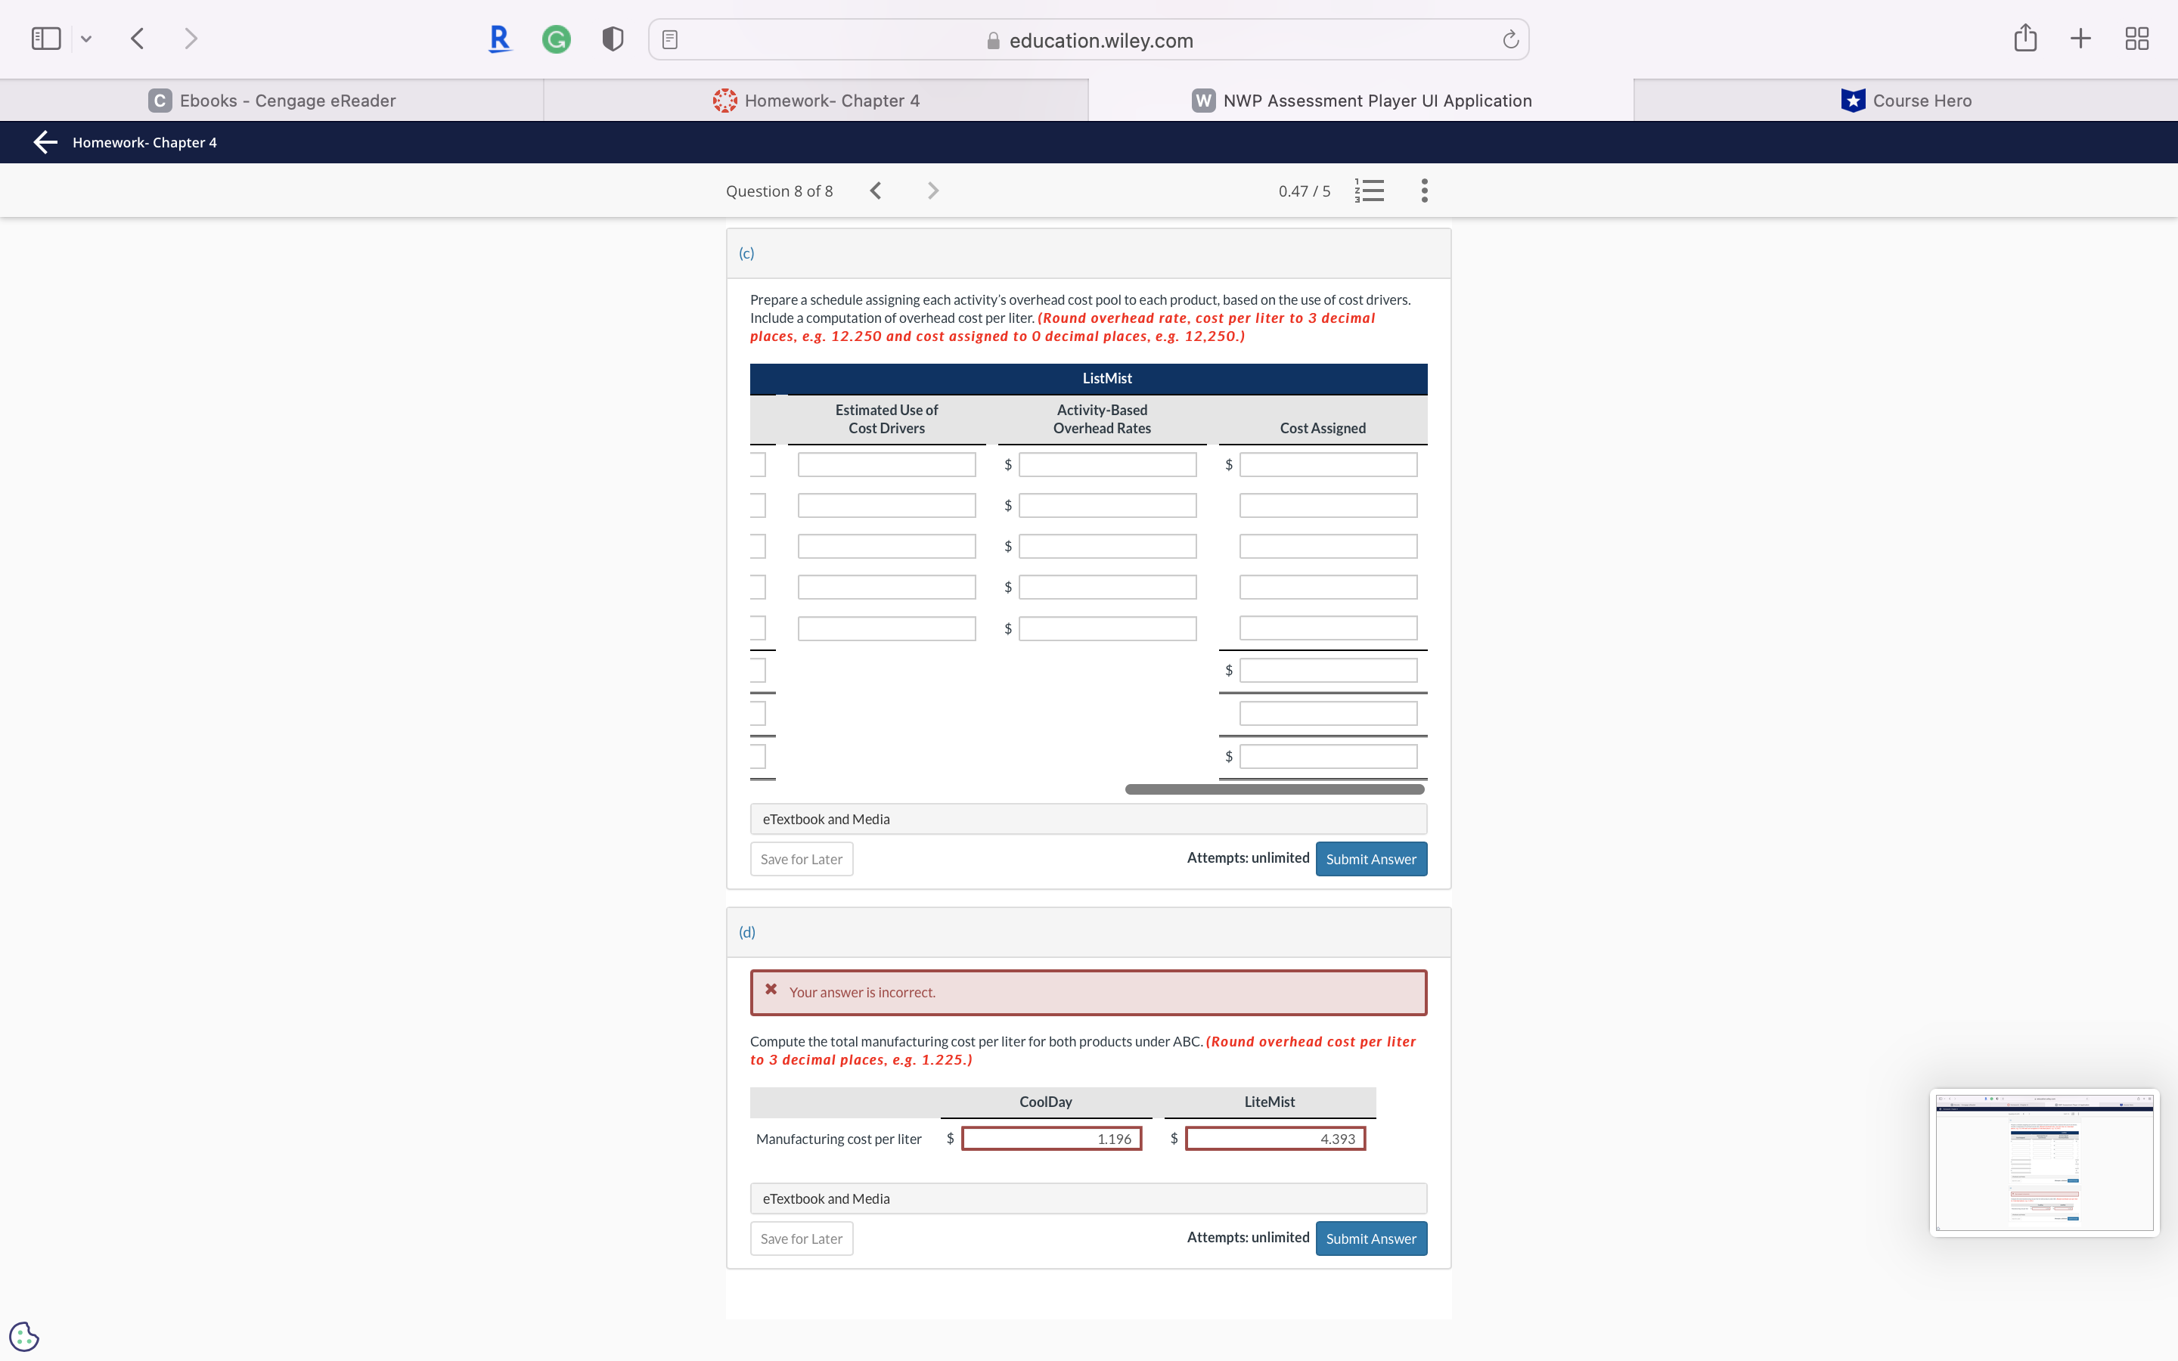Image resolution: width=2178 pixels, height=1361 pixels.
Task: Click CoolDay manufacturing cost field 1.196
Action: (x=1051, y=1139)
